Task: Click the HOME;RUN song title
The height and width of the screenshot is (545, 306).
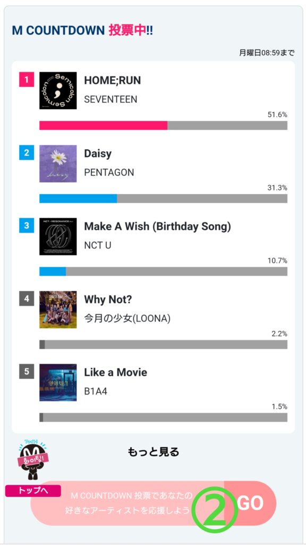Action: pos(113,80)
